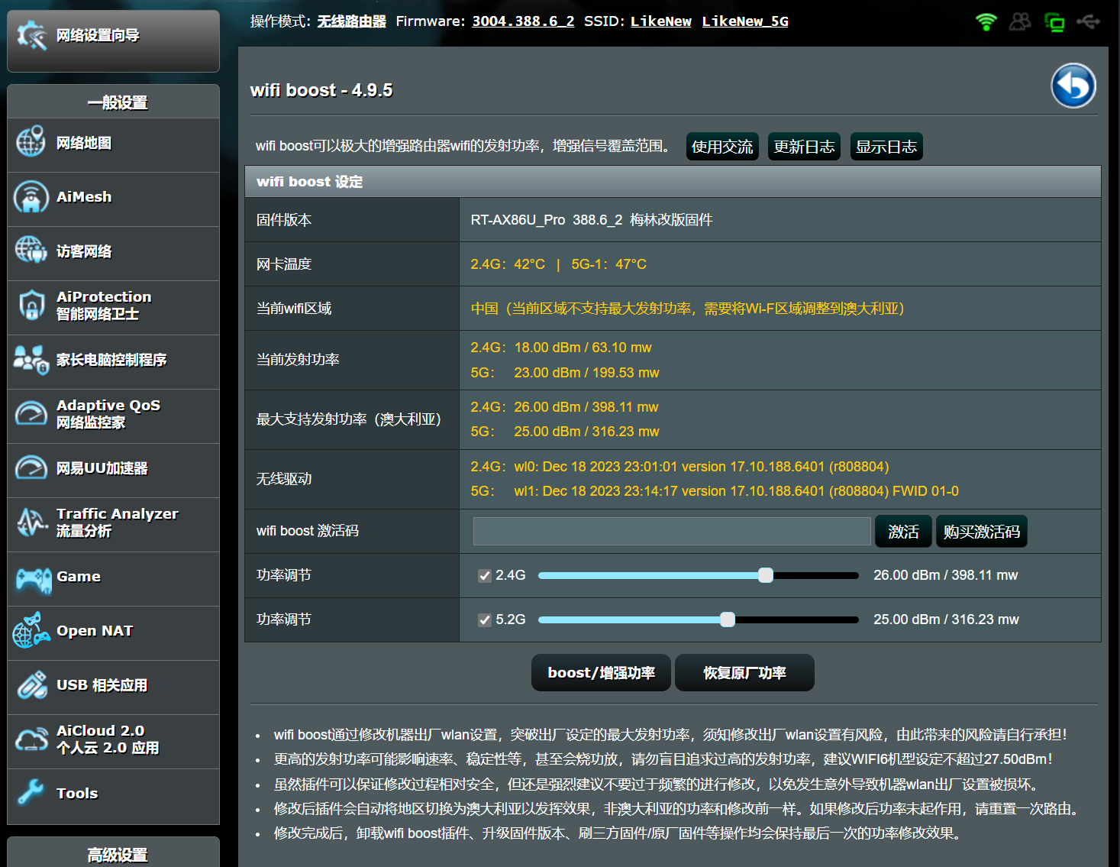Screen dimensions: 1120x867
Task: Click the wifi boost 激活码 input field
Action: (x=671, y=531)
